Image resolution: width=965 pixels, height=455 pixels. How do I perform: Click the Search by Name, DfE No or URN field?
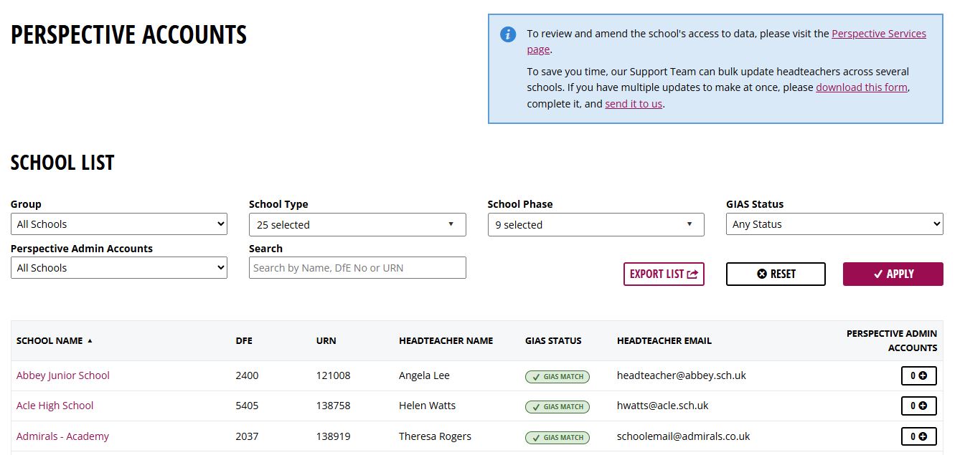[x=357, y=268]
